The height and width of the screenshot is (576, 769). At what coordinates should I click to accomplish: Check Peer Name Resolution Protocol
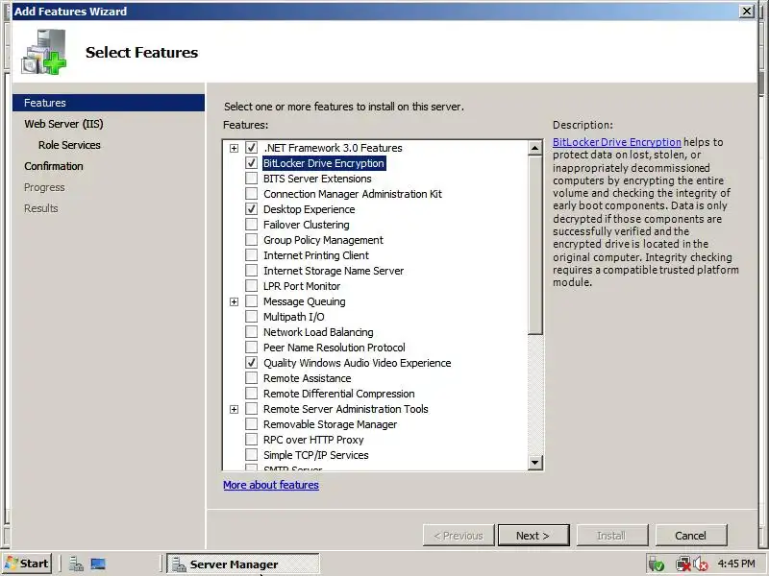251,348
